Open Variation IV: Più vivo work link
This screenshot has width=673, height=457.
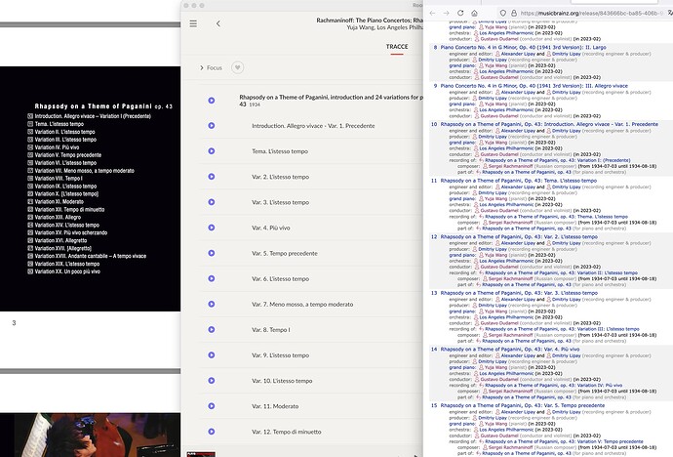pos(553,386)
